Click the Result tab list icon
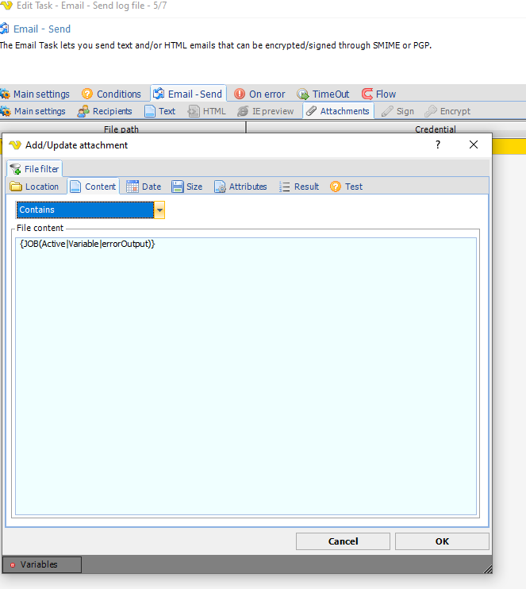 coord(285,187)
